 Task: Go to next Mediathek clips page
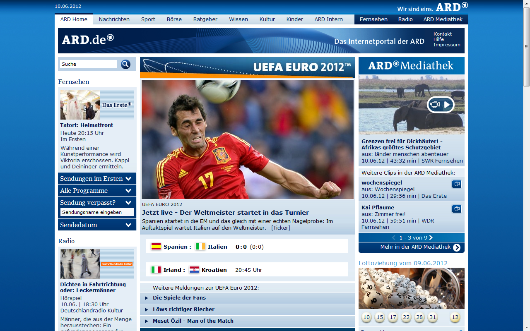(x=431, y=237)
